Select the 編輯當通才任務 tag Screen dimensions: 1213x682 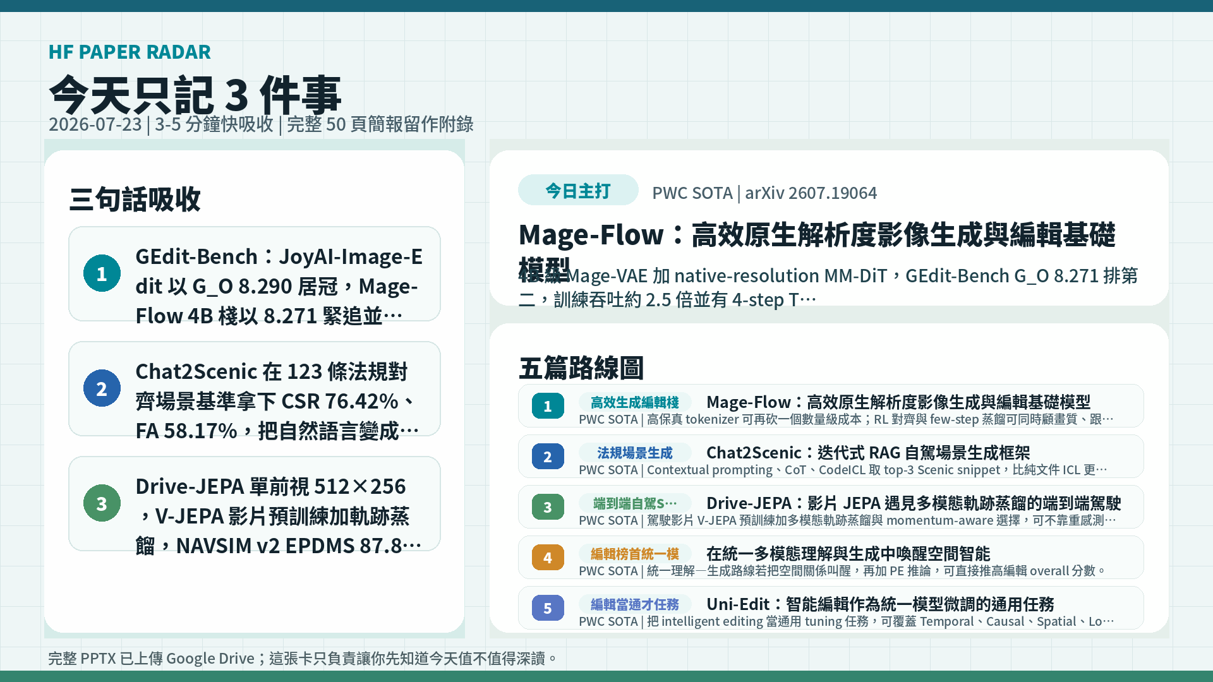(x=635, y=604)
